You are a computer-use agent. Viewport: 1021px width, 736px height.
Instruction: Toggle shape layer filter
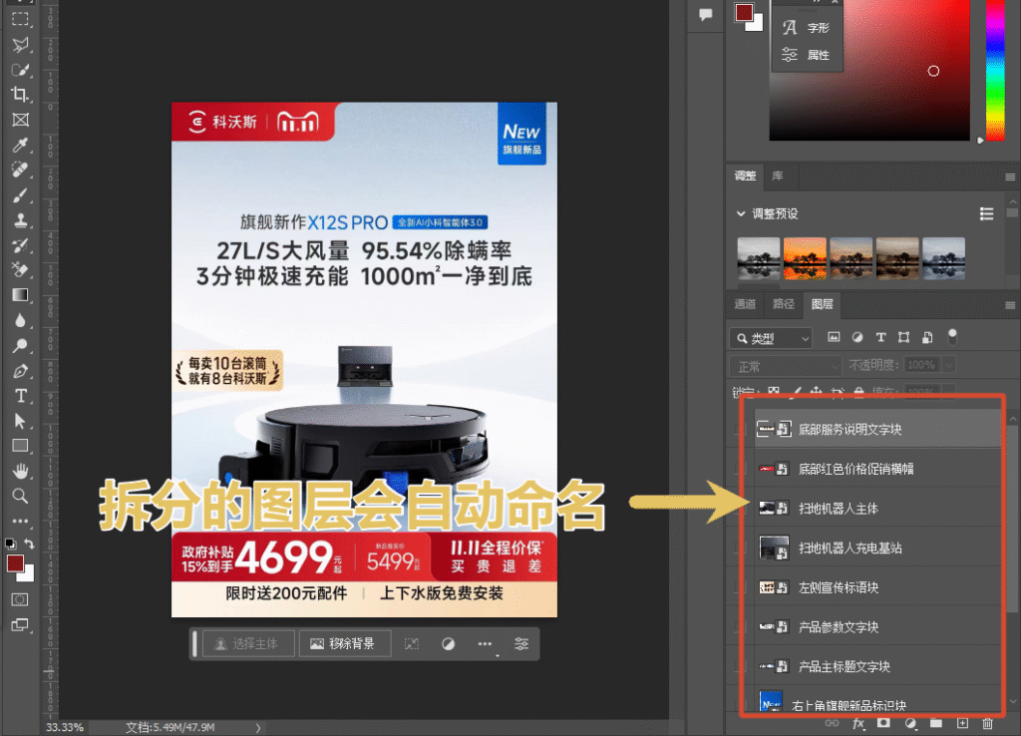pyautogui.click(x=903, y=337)
